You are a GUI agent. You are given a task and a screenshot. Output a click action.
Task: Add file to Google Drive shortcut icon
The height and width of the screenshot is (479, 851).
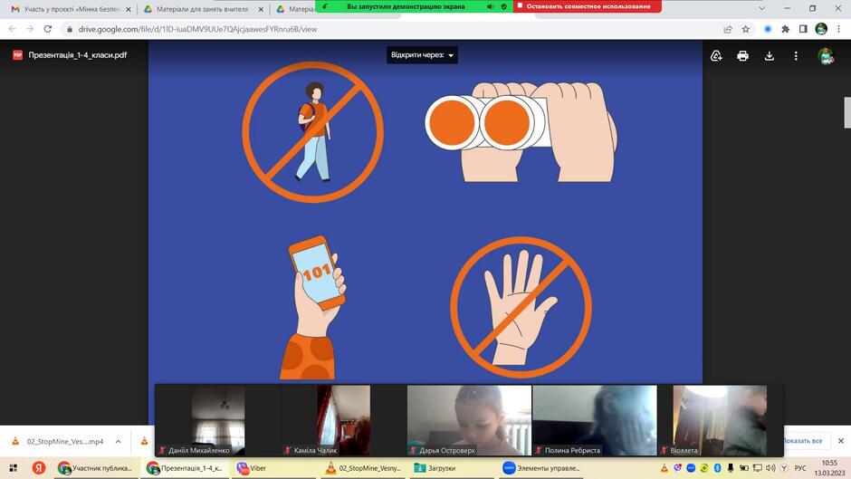pyautogui.click(x=716, y=55)
